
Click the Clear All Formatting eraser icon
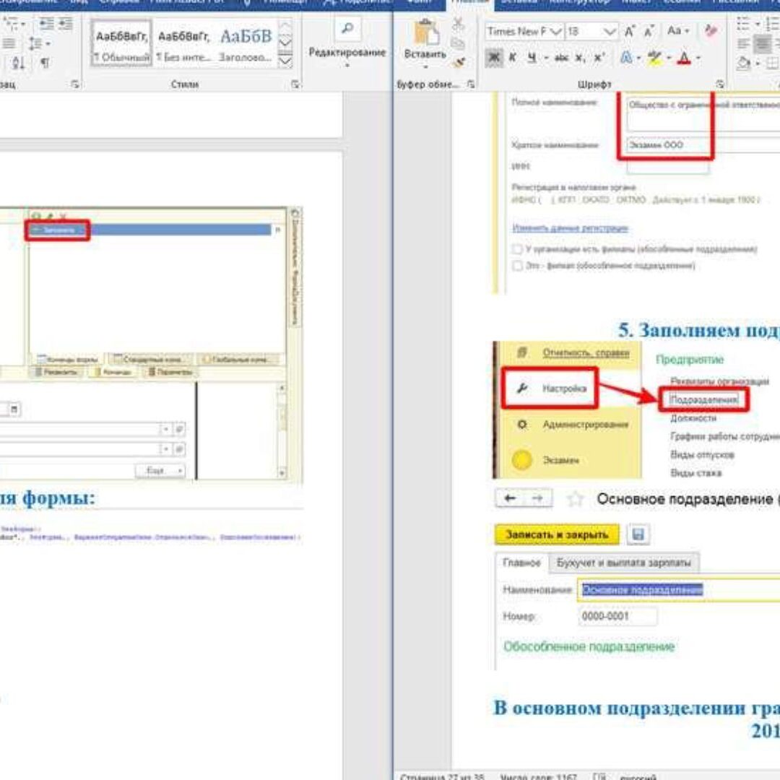pyautogui.click(x=711, y=32)
